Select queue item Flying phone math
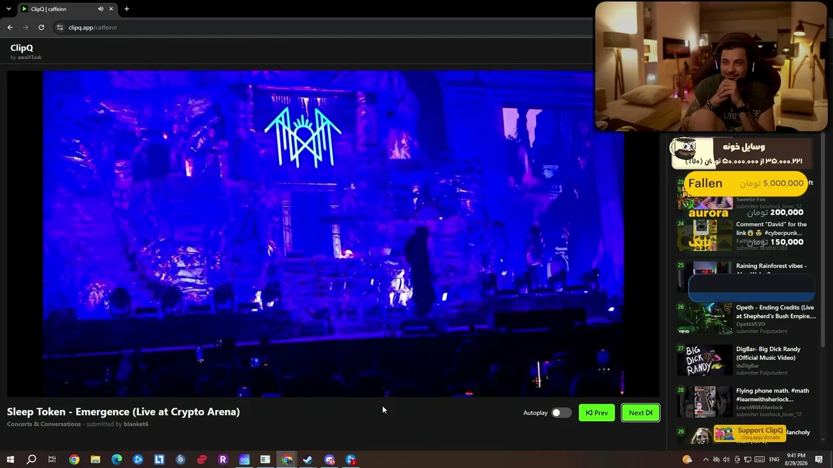833x468 pixels. point(746,402)
